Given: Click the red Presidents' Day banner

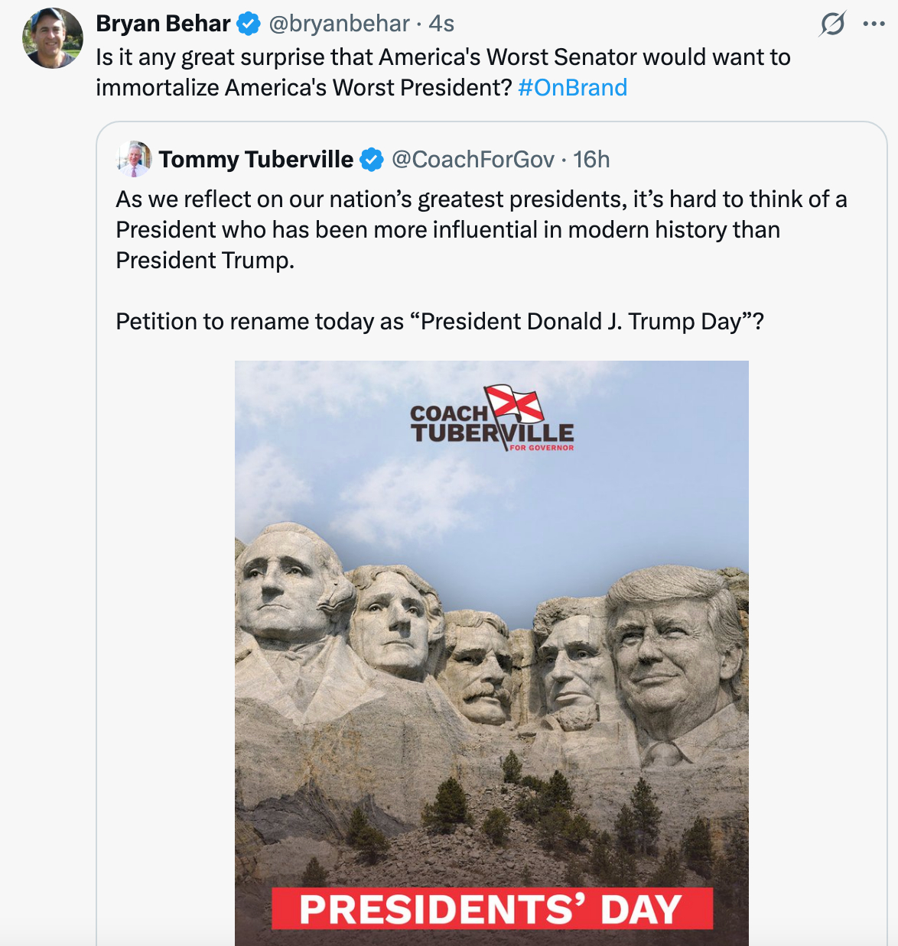Looking at the screenshot, I should [492, 909].
